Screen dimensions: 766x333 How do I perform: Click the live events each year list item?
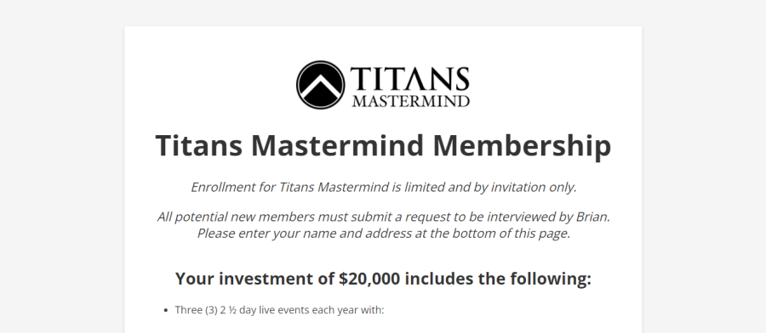point(279,310)
